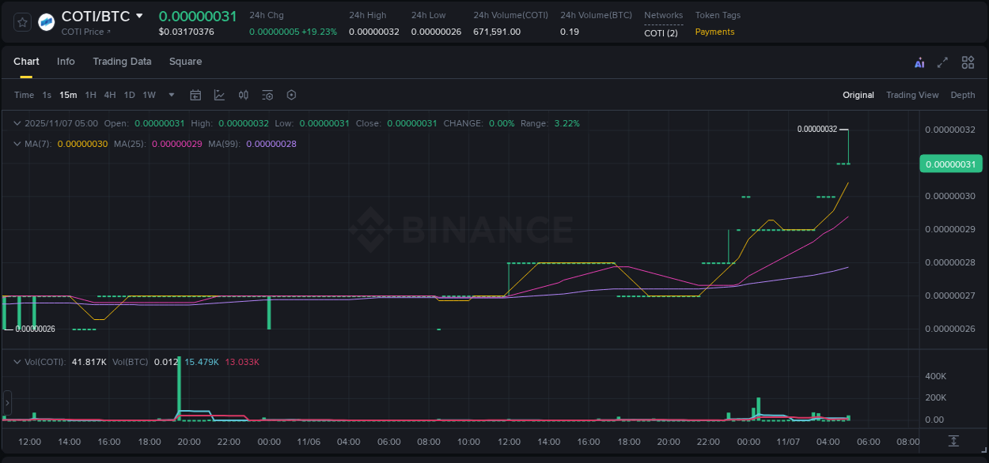Open the indicators list icon

(267, 95)
